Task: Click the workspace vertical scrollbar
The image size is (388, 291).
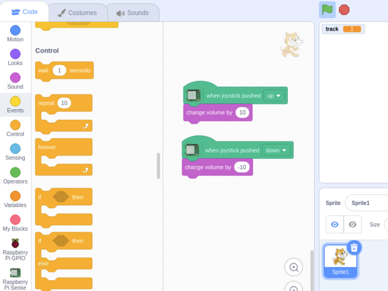Action: [312, 270]
